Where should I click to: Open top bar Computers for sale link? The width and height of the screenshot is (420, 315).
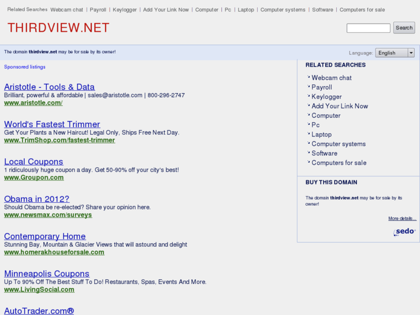(362, 10)
